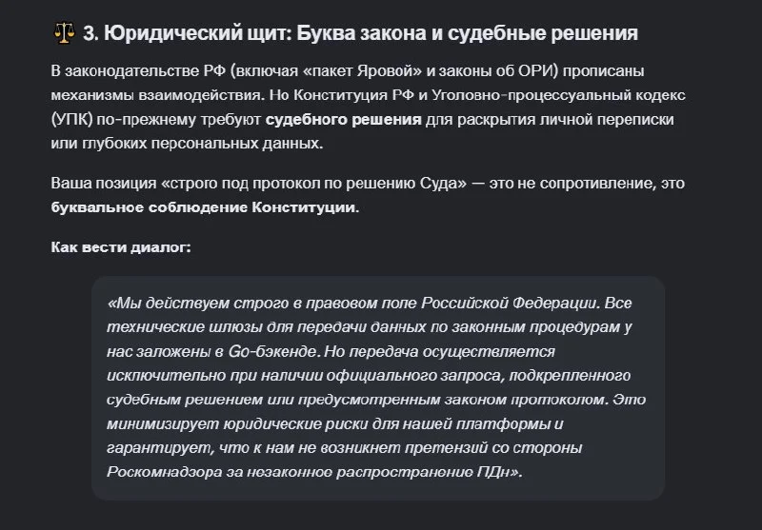
Task: Click the scales of justice emoji icon
Action: (64, 33)
